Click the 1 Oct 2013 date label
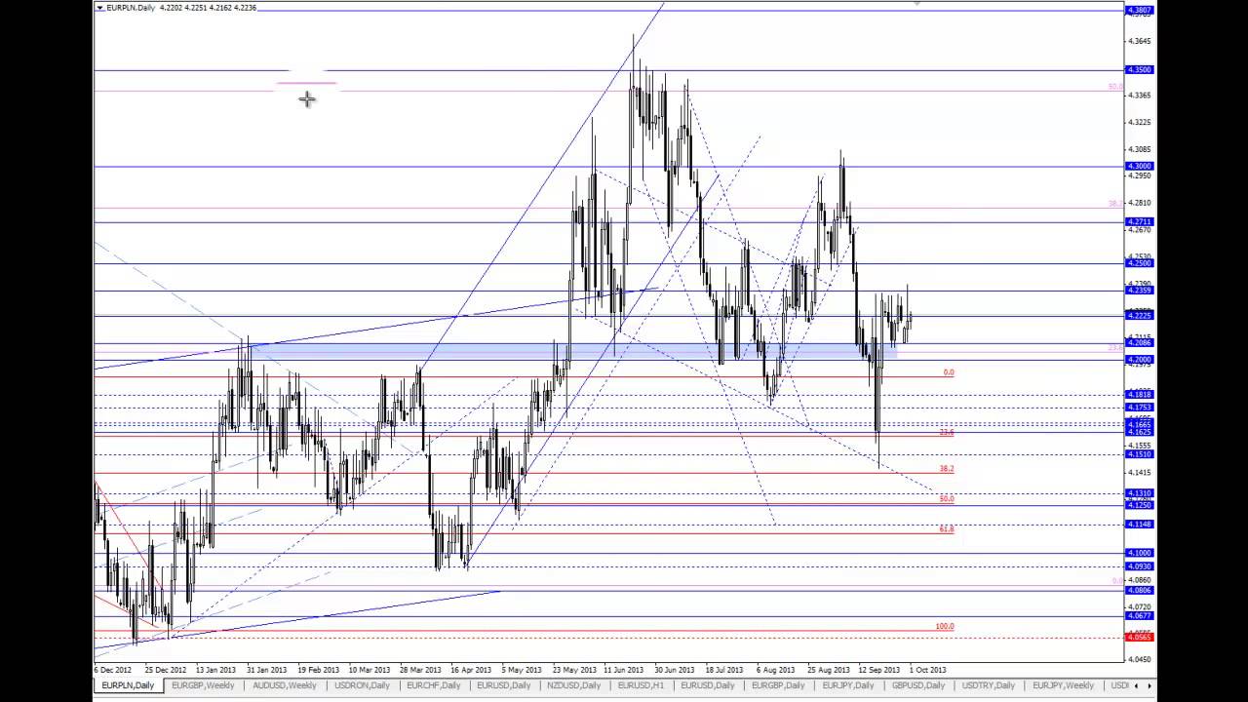 [927, 670]
